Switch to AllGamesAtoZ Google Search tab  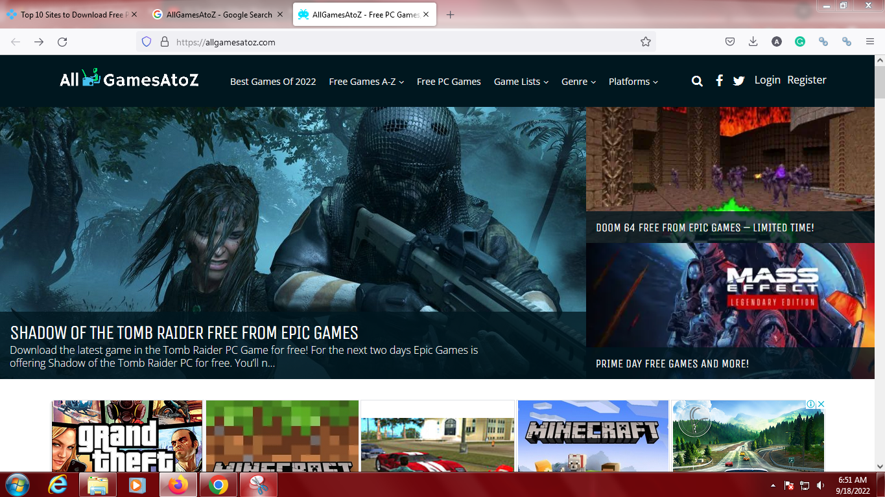pos(218,14)
